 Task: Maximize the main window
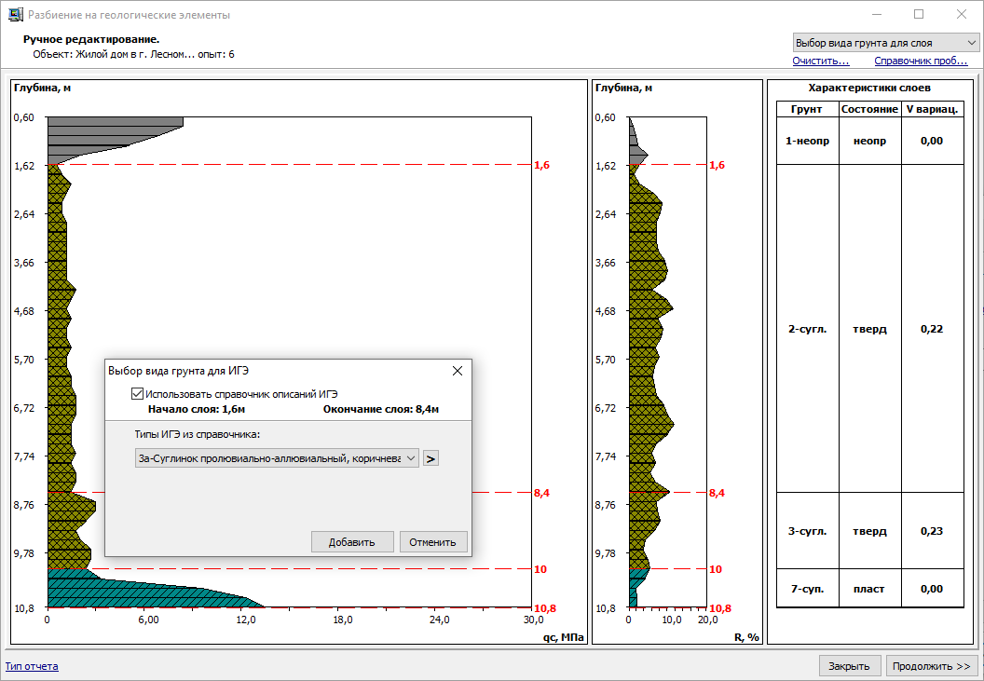[x=919, y=15]
